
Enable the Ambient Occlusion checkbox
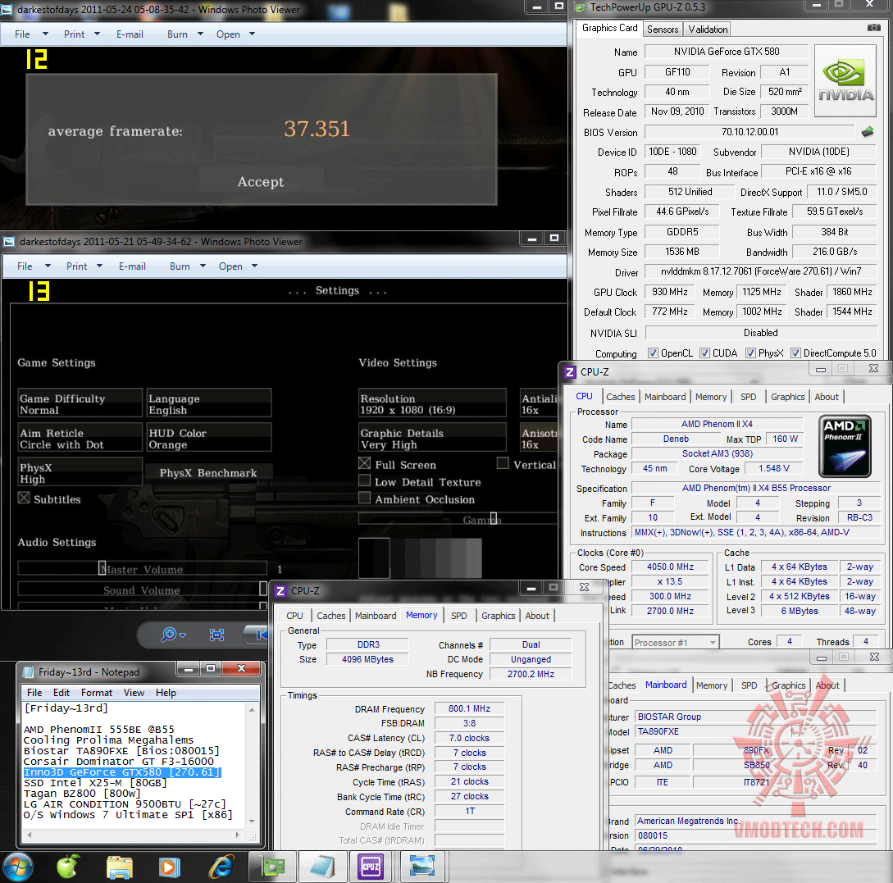[364, 498]
